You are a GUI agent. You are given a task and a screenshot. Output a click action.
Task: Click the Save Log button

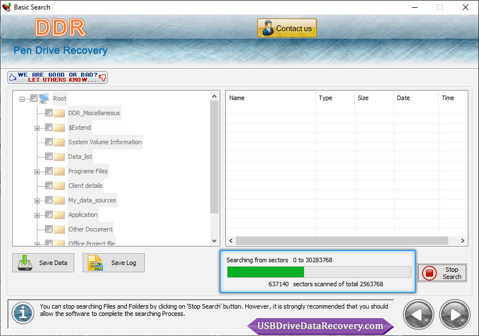[113, 263]
